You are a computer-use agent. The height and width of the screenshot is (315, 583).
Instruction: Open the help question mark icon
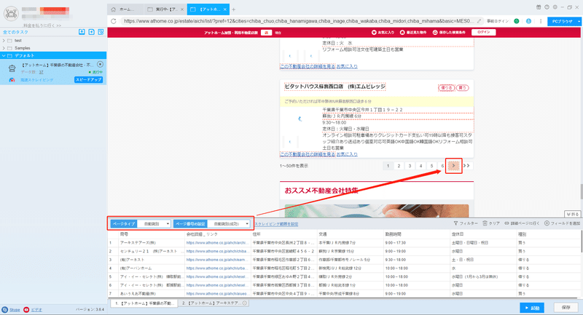[x=547, y=7]
